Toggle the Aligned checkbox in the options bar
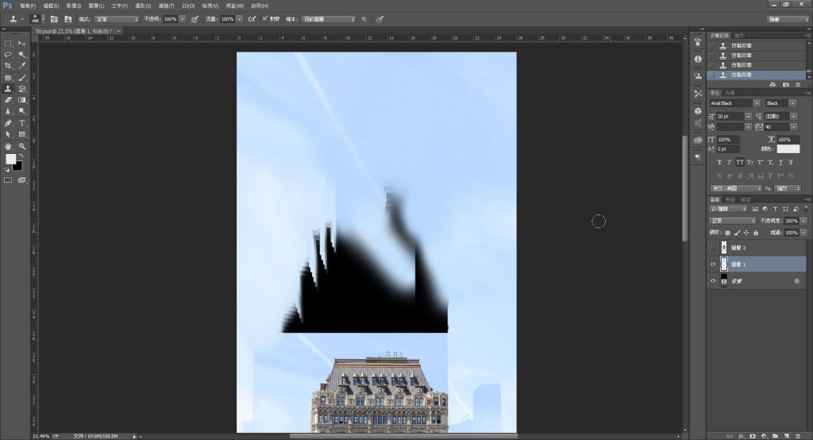813x440 pixels. [265, 18]
